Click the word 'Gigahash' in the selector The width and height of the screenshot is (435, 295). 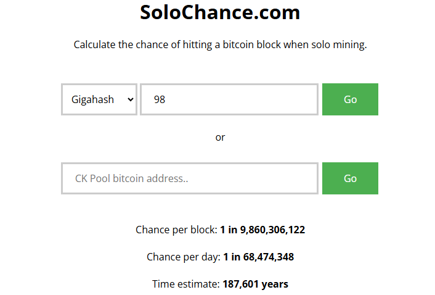(92, 99)
